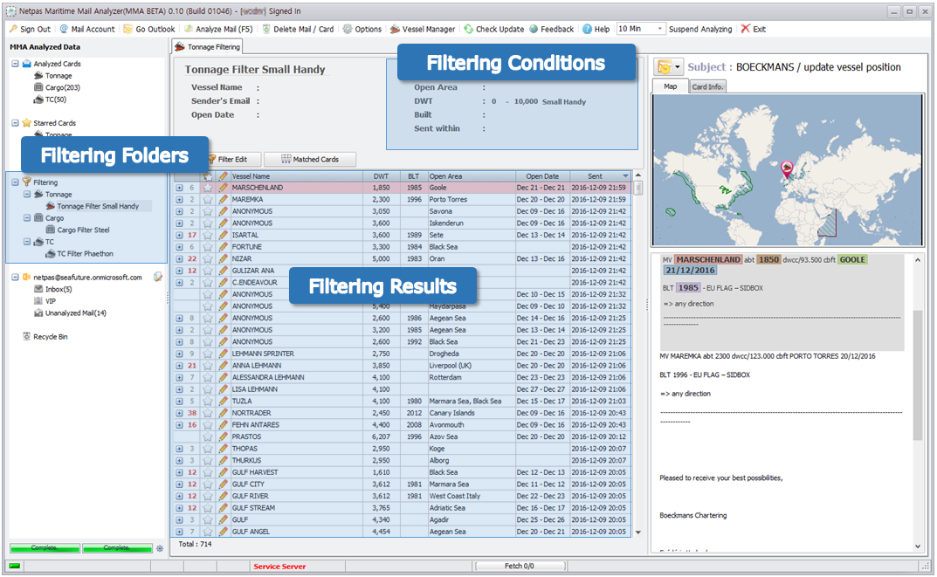
Task: Collapse the Analyzed Cards tree node
Action: pos(15,64)
